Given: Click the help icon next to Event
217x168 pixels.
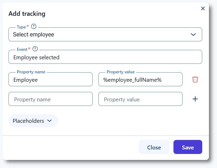Looking at the screenshot, I should pyautogui.click(x=35, y=49).
